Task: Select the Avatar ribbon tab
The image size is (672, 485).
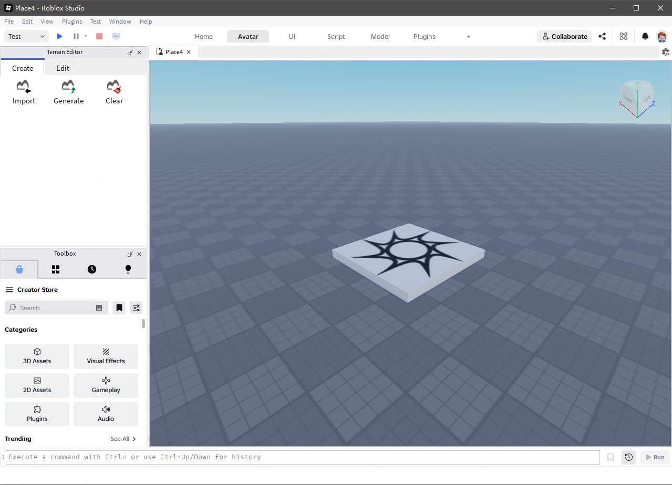Action: [x=248, y=36]
